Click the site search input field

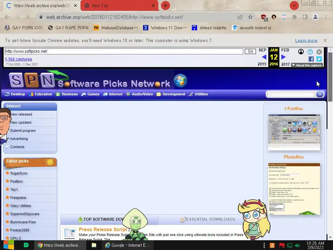click(x=291, y=94)
